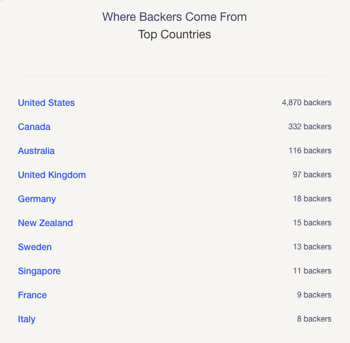The height and width of the screenshot is (343, 350).
Task: Click the Where Backers Come From heading
Action: 174,17
